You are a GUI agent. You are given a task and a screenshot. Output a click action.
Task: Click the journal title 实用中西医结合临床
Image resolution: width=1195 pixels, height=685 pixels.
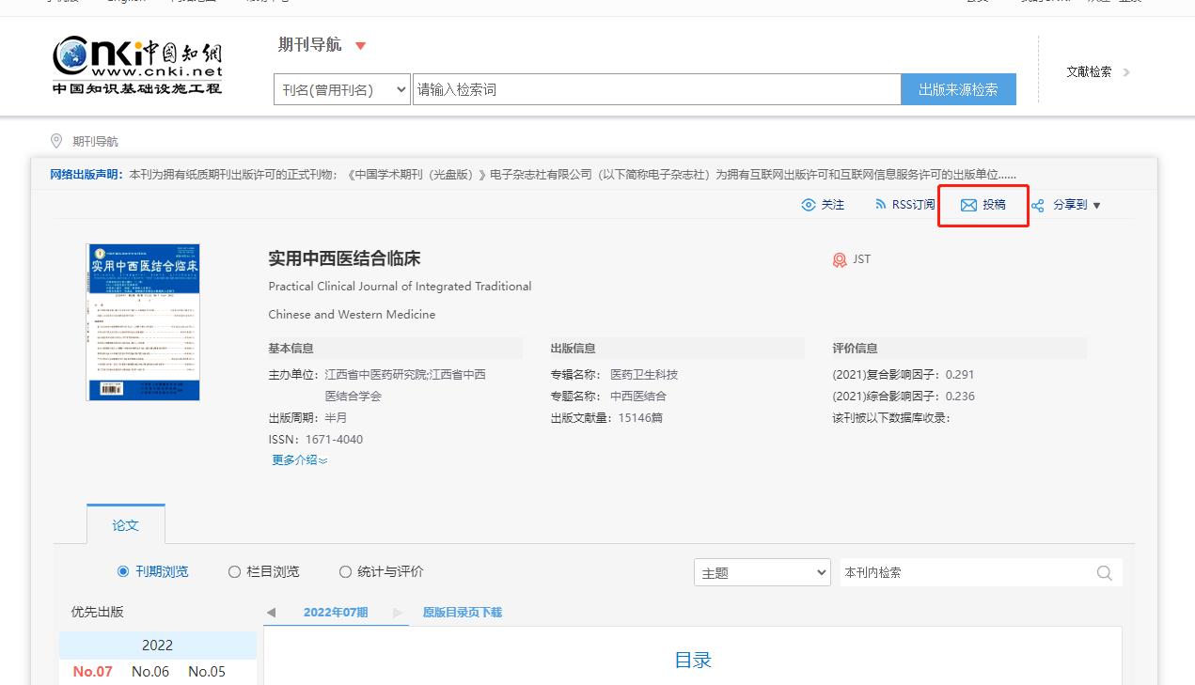(x=344, y=258)
